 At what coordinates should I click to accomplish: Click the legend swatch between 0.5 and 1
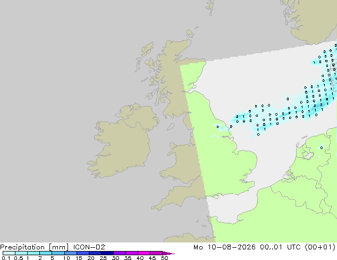tap(21, 253)
